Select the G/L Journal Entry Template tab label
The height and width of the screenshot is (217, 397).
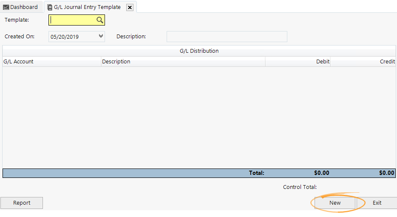pyautogui.click(x=87, y=7)
